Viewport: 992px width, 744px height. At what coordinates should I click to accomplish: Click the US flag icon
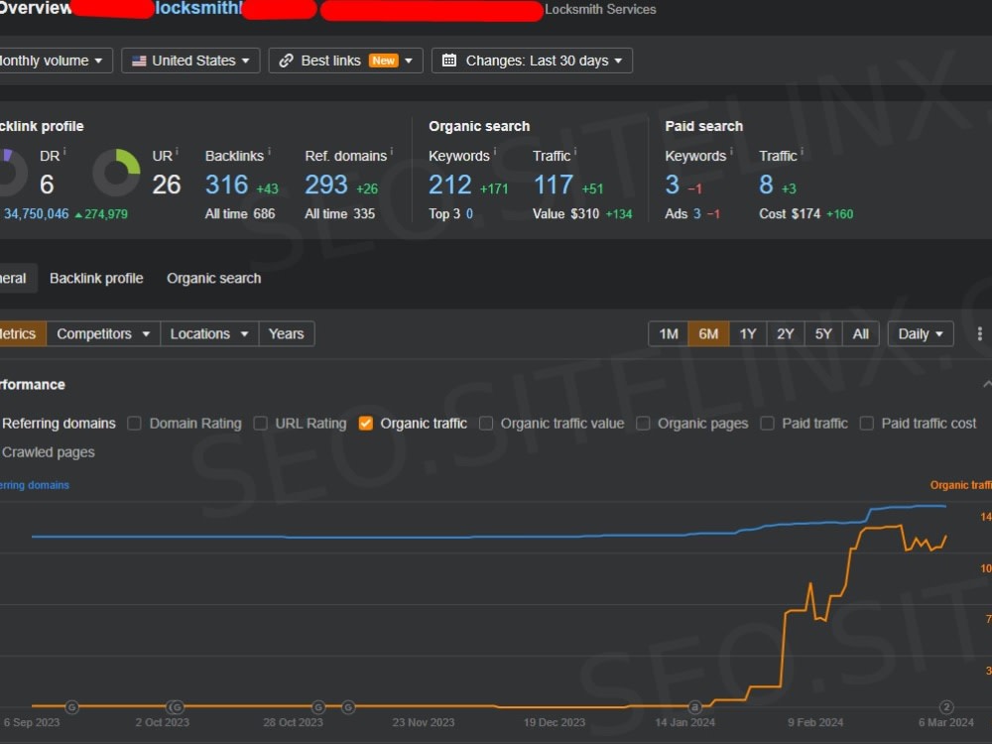(x=139, y=61)
